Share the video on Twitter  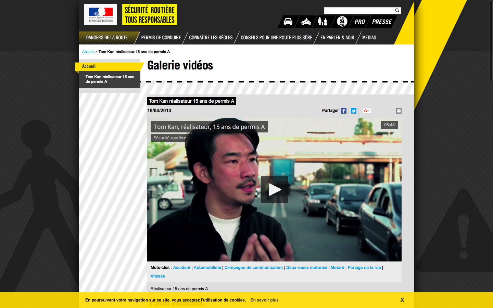pos(354,111)
